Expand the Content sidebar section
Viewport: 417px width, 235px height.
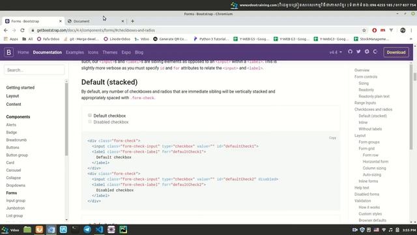14,104
